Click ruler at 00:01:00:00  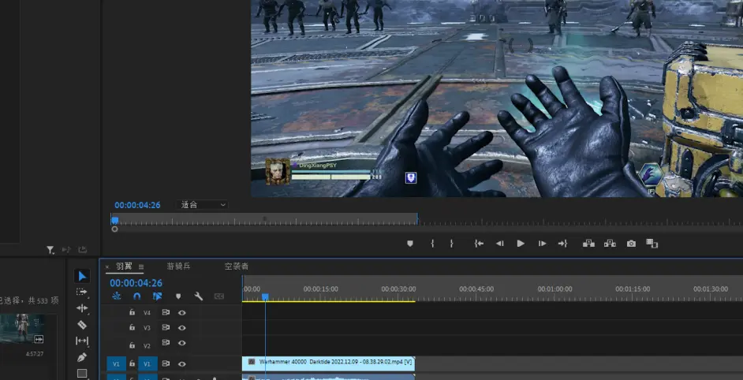tap(554, 289)
